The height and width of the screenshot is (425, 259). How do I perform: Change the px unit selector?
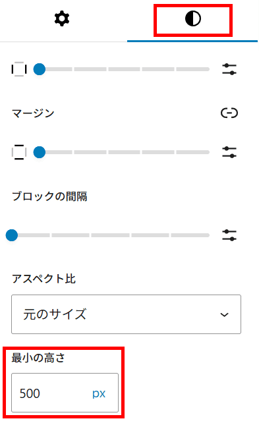(99, 393)
